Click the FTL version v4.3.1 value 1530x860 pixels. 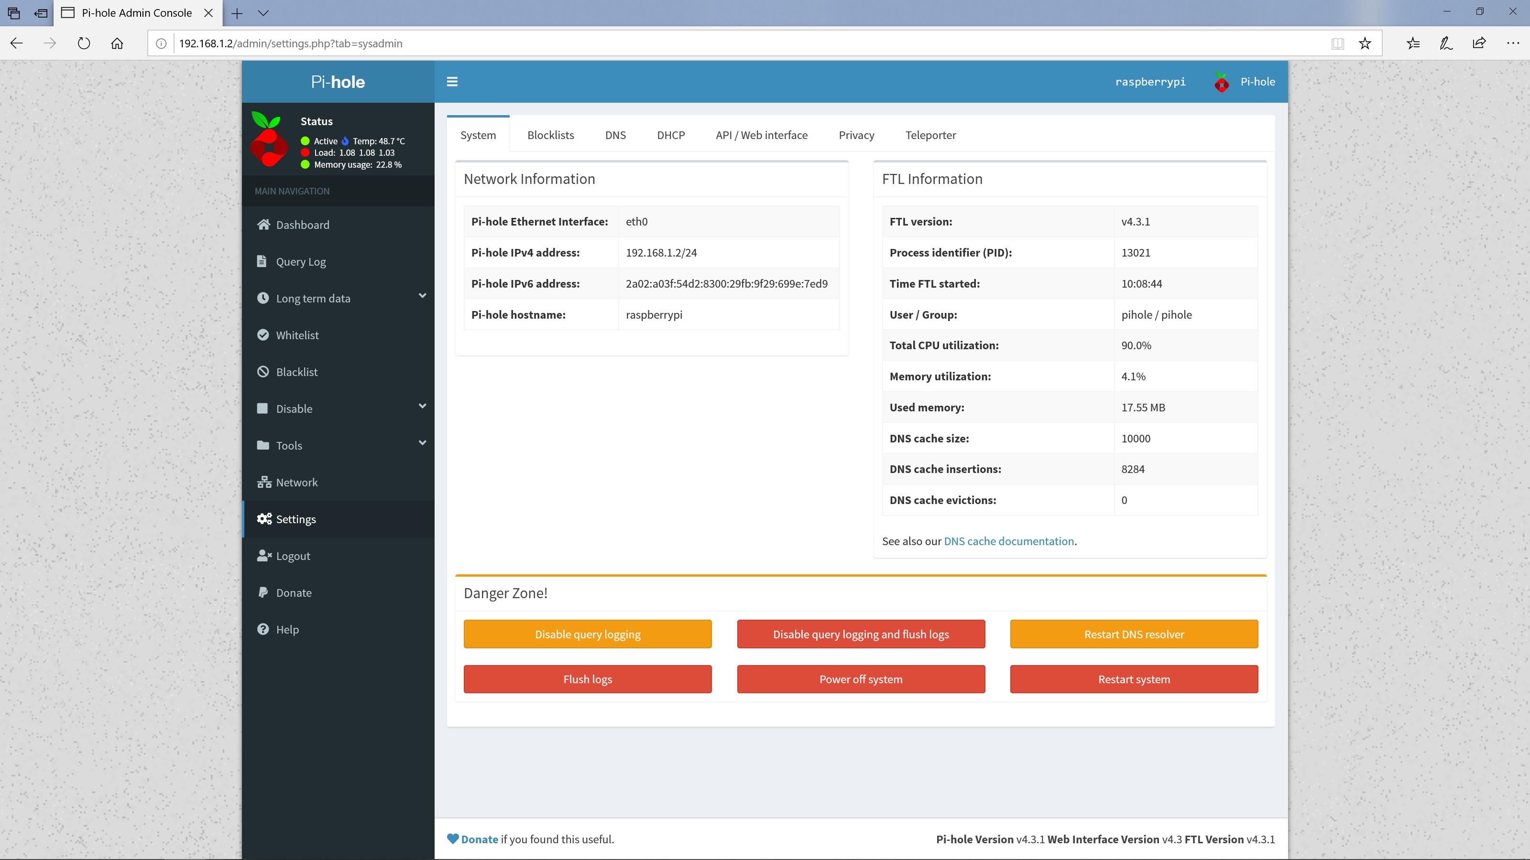tap(1135, 221)
